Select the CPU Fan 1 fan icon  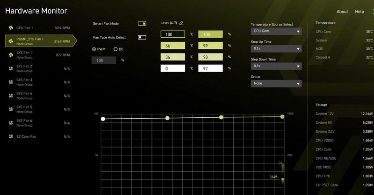tap(11, 28)
